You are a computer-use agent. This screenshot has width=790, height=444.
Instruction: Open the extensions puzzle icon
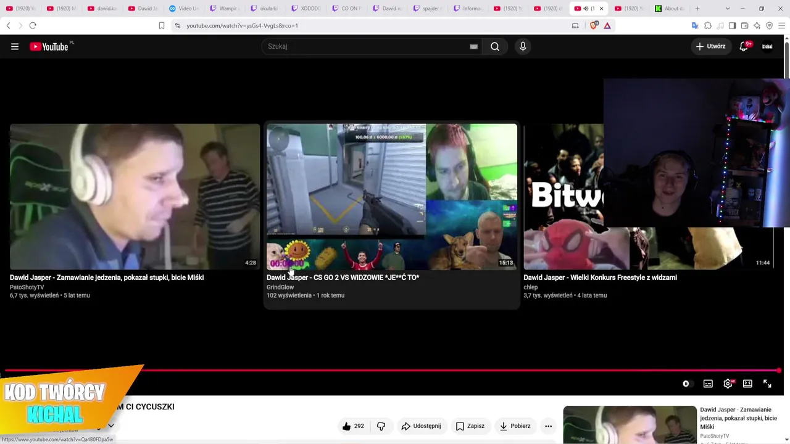coord(708,25)
